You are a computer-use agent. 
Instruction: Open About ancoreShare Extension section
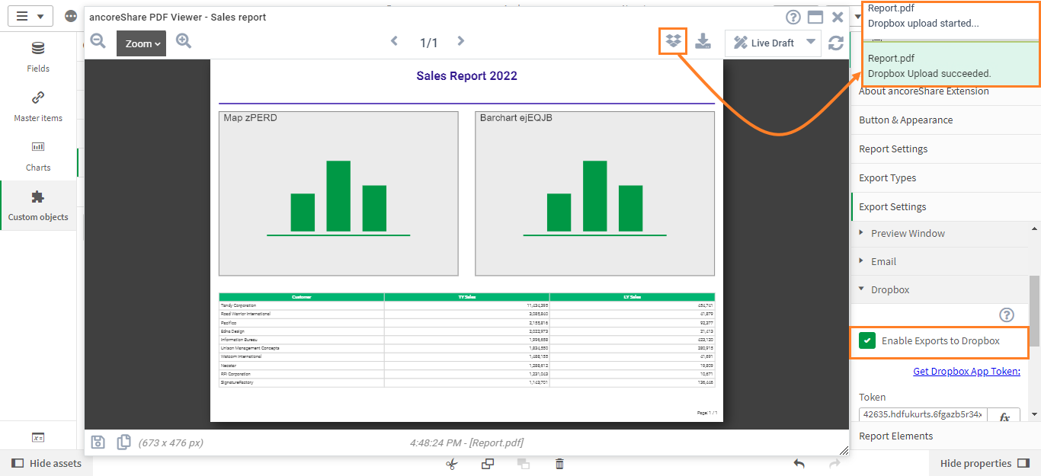point(946,91)
